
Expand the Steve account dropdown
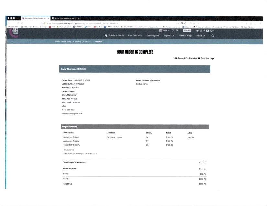[x=164, y=31]
